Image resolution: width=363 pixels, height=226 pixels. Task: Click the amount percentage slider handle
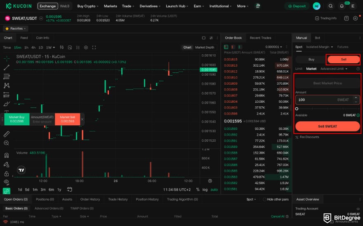pos(297,108)
